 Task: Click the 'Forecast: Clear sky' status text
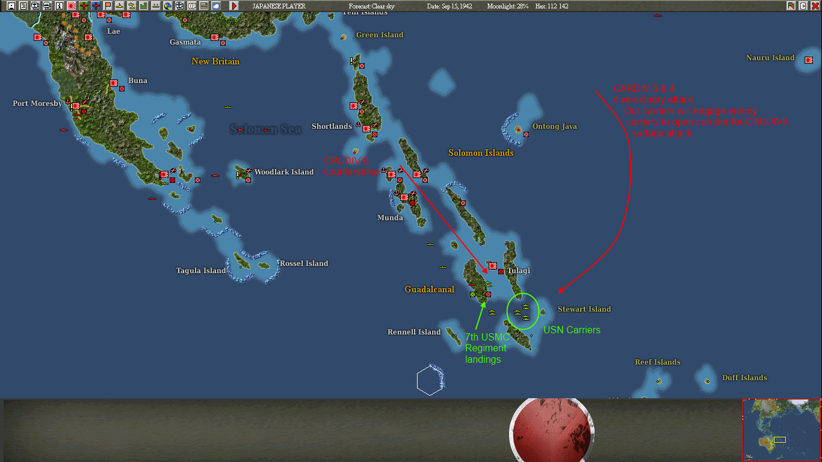click(372, 6)
